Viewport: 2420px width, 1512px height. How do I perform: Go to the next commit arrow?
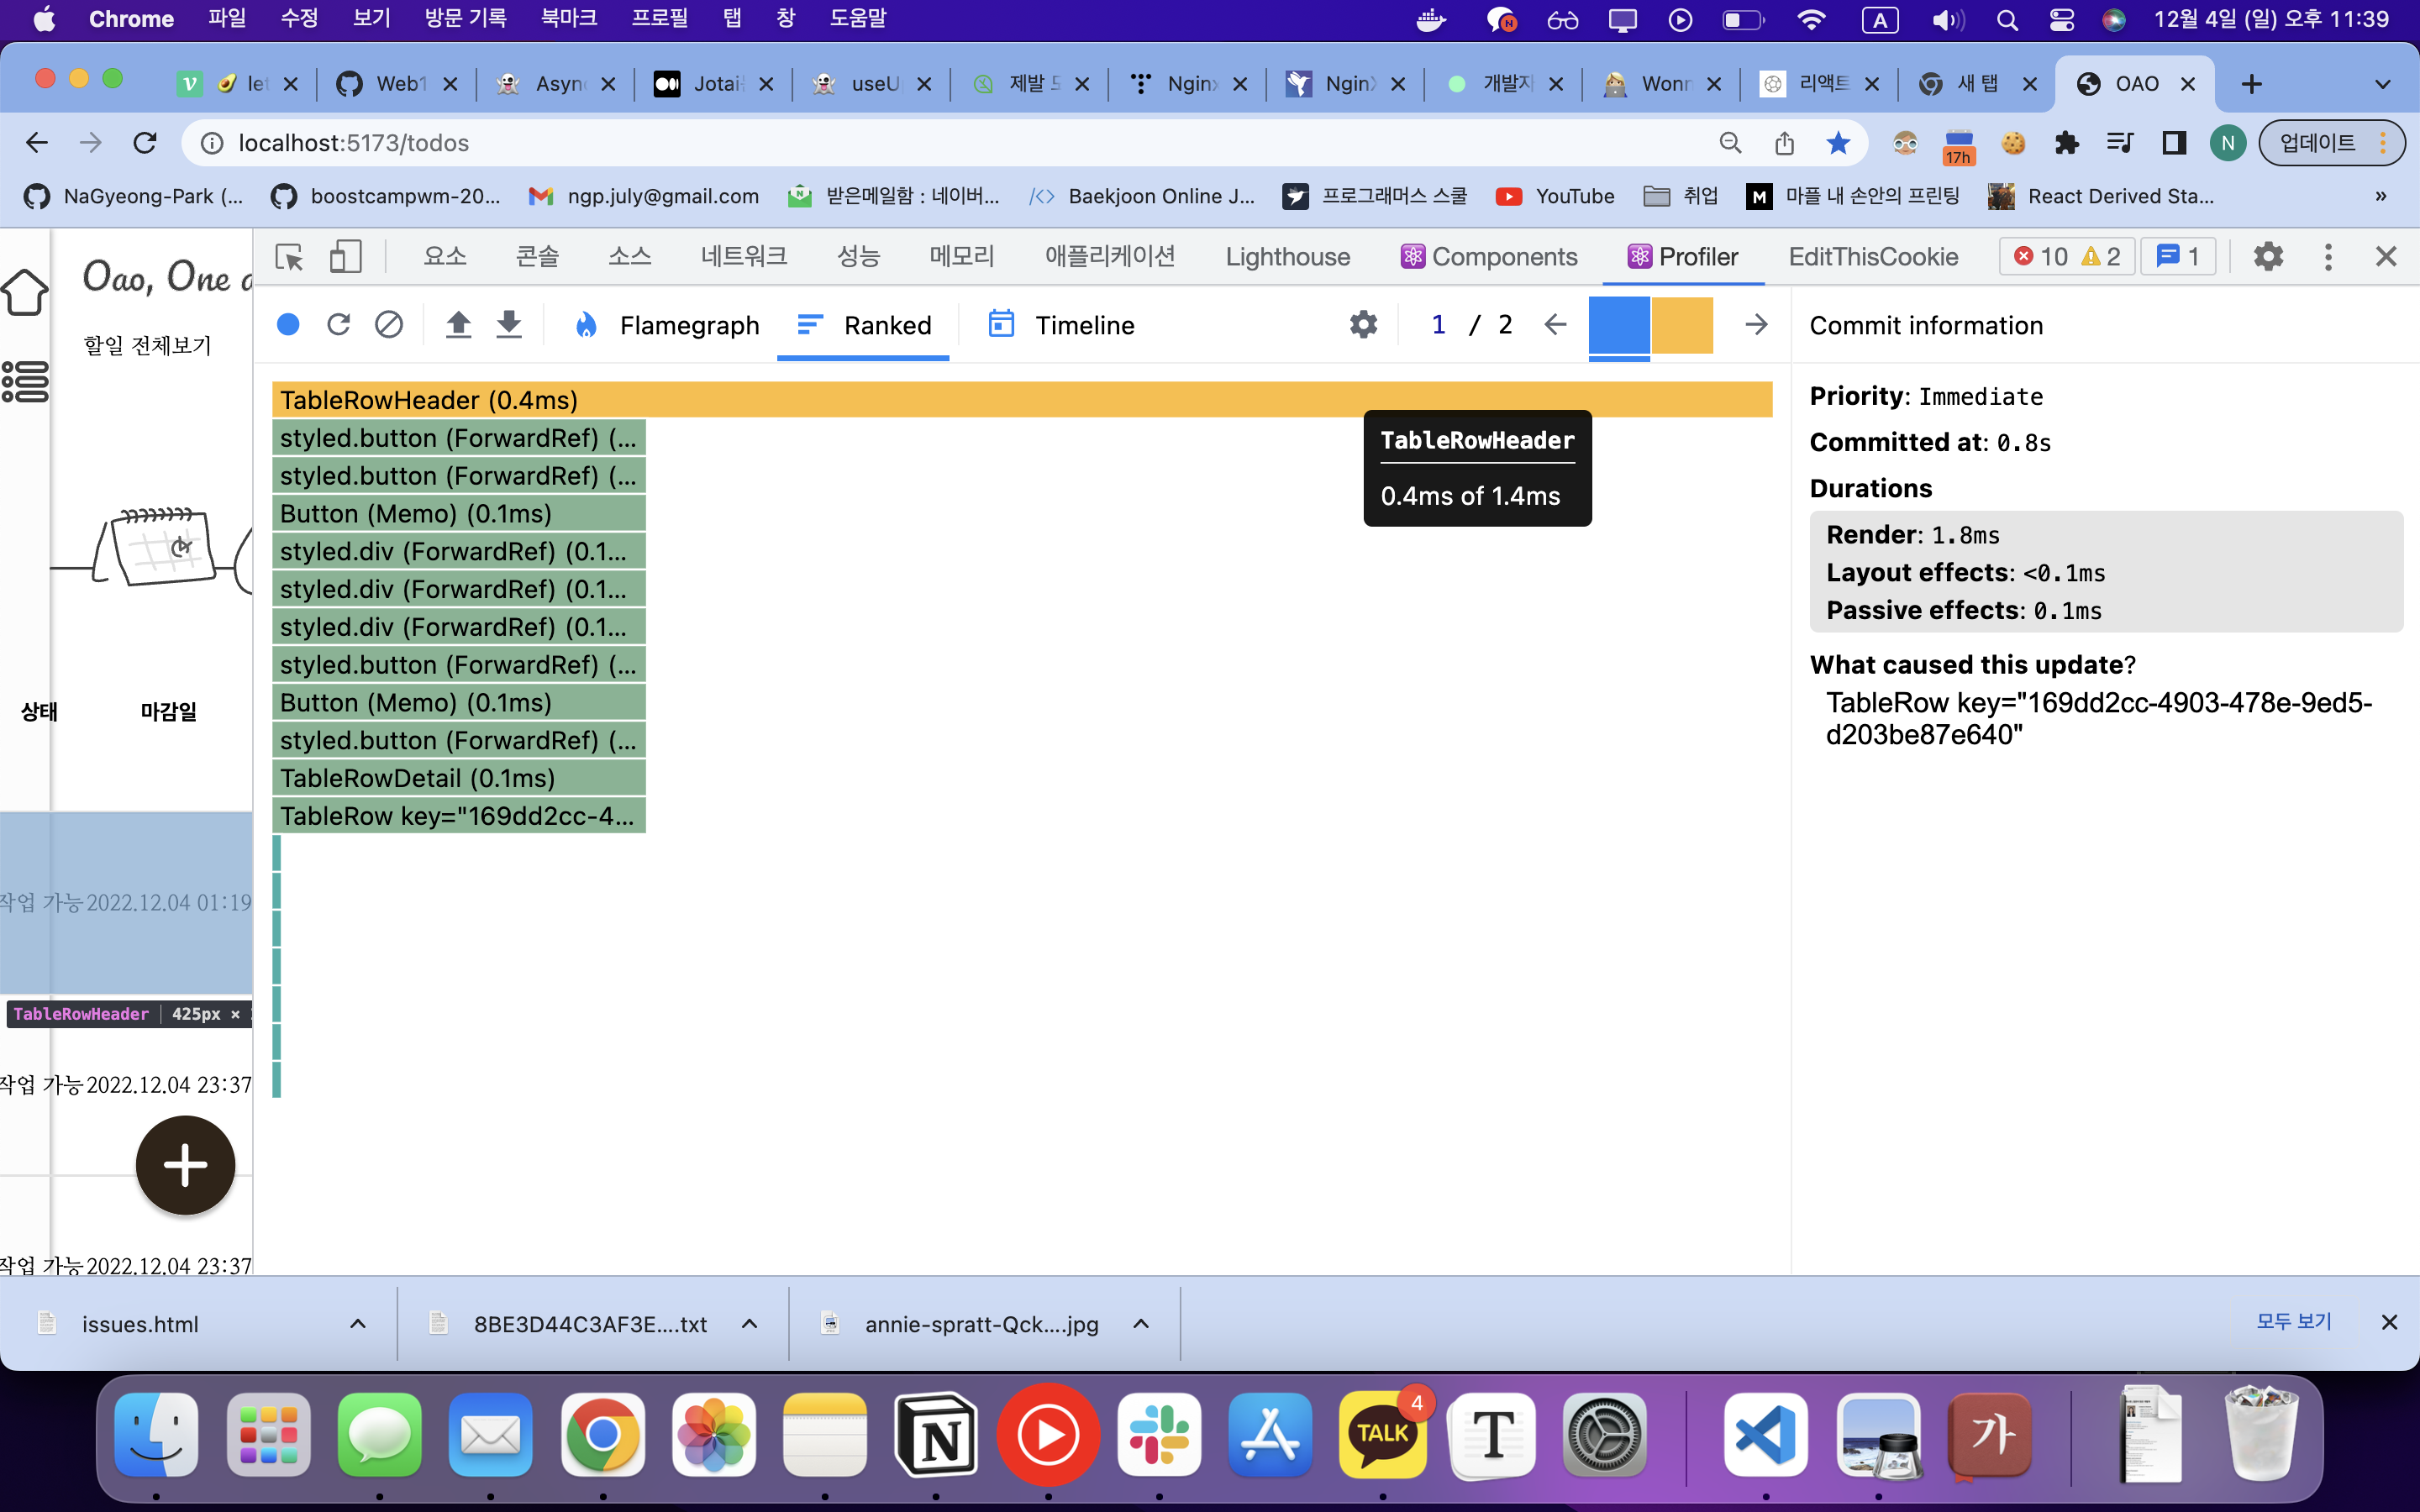point(1756,324)
